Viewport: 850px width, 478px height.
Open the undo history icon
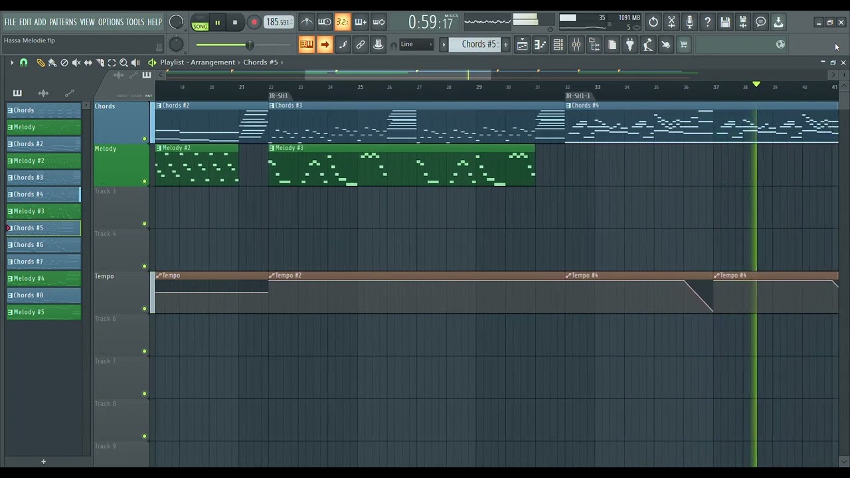653,22
